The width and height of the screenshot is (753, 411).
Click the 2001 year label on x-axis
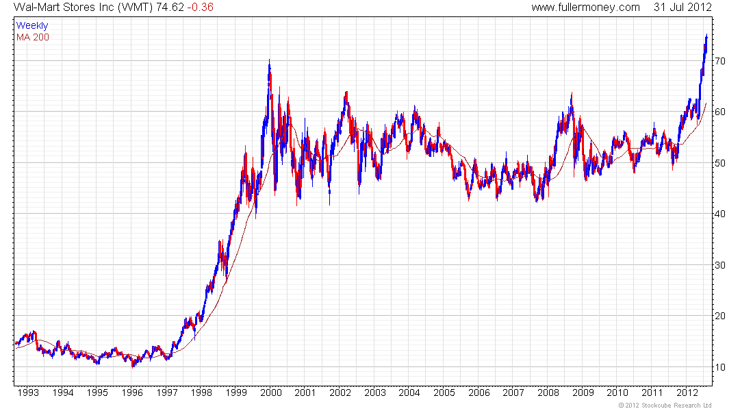pyautogui.click(x=305, y=393)
